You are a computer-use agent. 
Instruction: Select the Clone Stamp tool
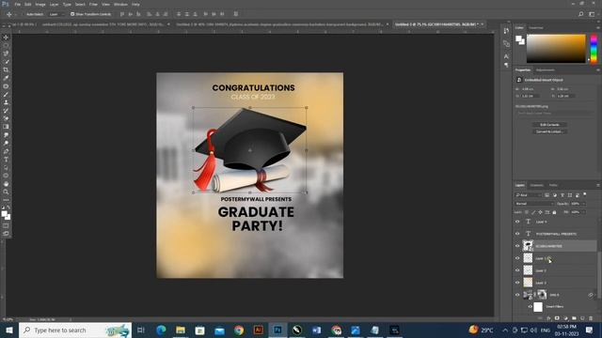(x=6, y=102)
